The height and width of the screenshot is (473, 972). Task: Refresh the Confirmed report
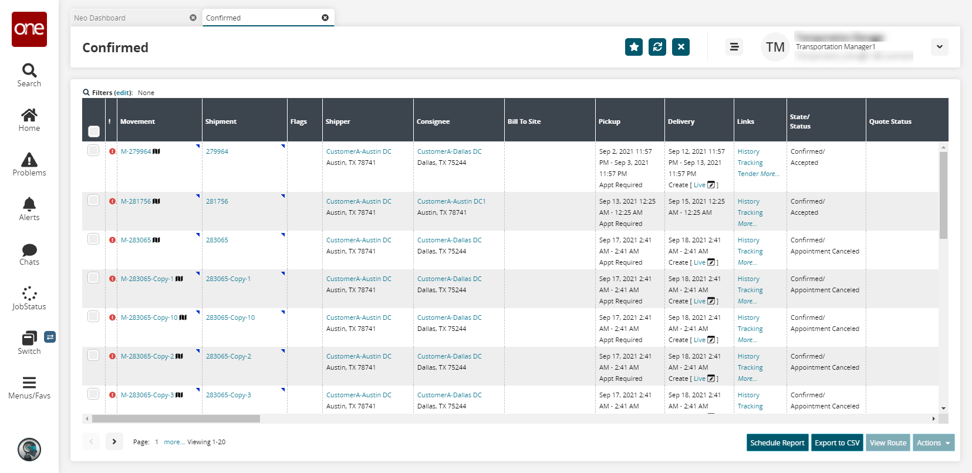click(657, 47)
